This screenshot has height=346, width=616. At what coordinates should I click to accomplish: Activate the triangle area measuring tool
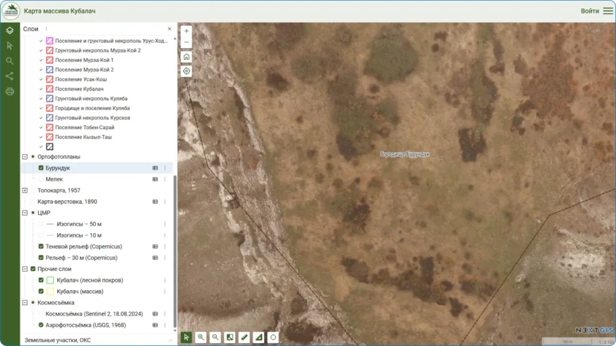[x=259, y=338]
